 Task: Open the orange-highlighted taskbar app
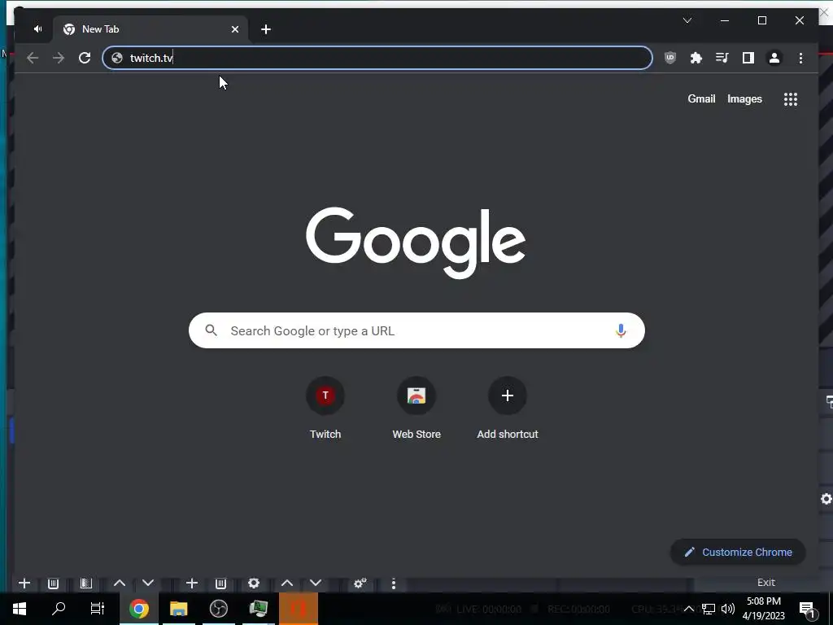[x=299, y=609]
